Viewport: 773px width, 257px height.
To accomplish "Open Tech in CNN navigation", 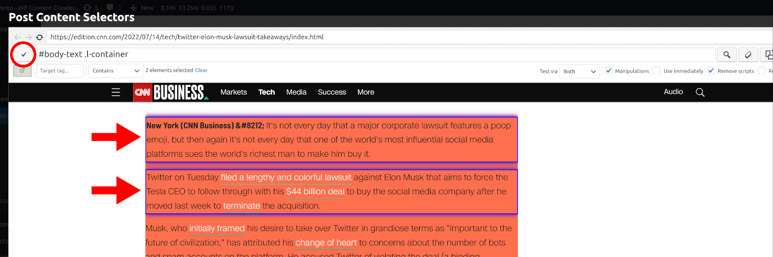I will point(267,92).
